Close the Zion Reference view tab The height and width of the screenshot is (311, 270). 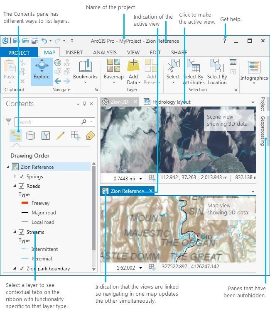click(x=151, y=191)
